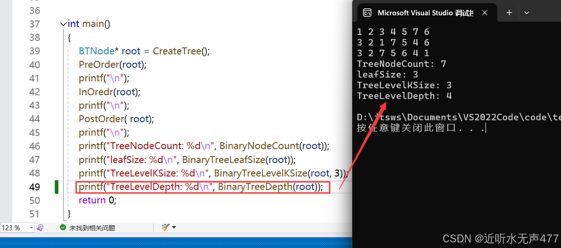Place cursor on the return 0 statement
This screenshot has height=248, width=561.
(97, 201)
